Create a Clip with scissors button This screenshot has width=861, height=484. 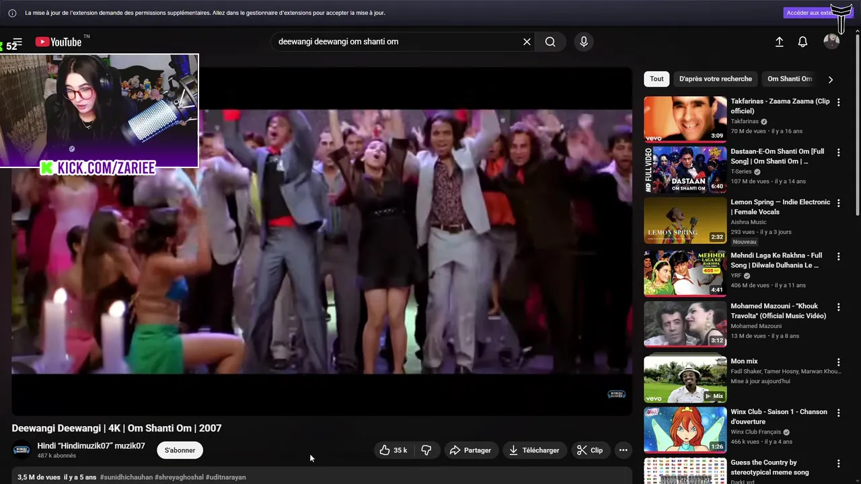pyautogui.click(x=590, y=450)
